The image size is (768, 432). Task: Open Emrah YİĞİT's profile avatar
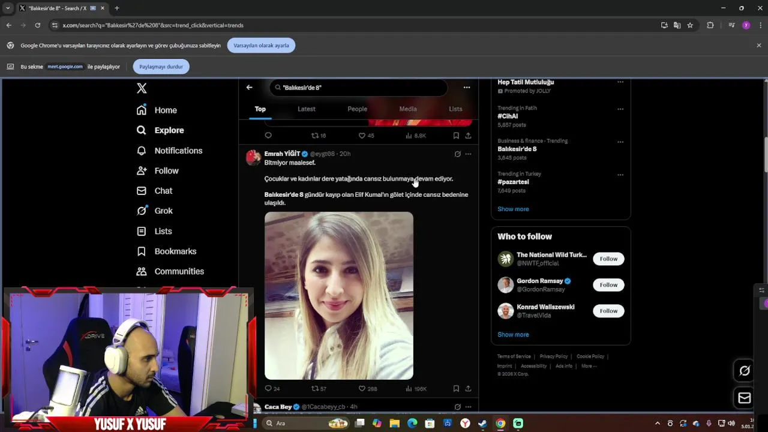(253, 158)
